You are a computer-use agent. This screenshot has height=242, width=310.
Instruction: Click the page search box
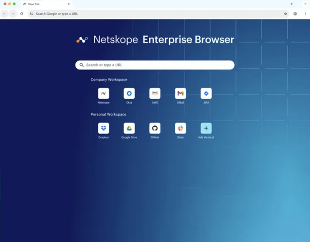[x=155, y=65]
